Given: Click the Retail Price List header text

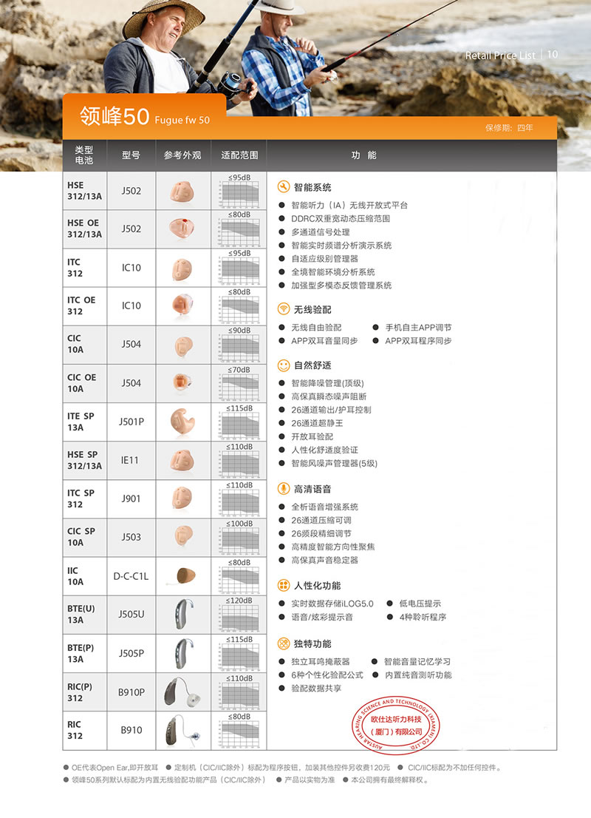Looking at the screenshot, I should (500, 55).
